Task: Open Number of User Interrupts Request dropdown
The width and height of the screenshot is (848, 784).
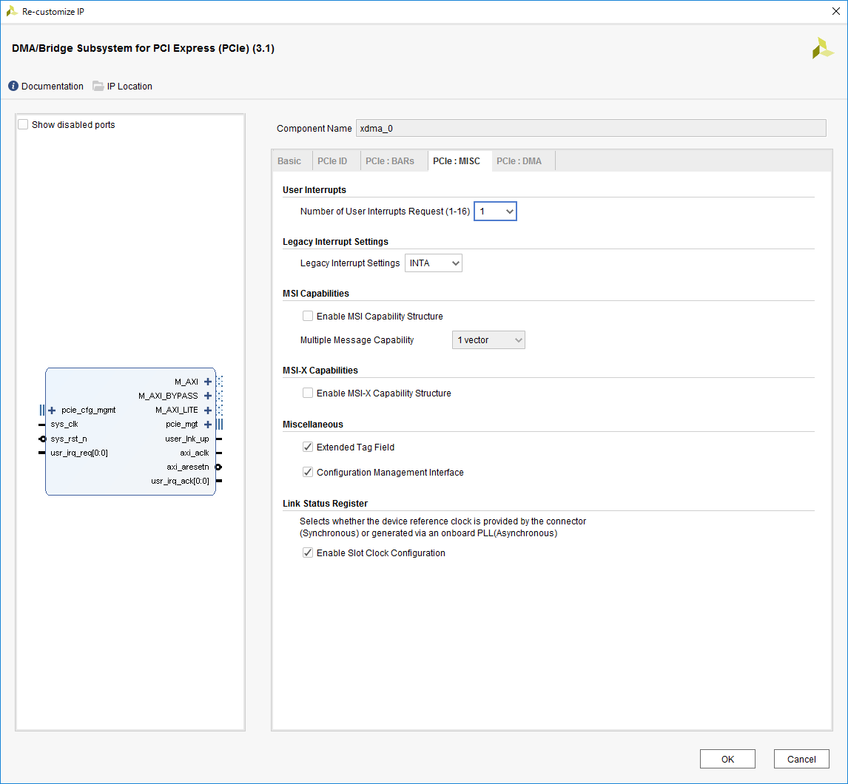Action: (x=495, y=212)
